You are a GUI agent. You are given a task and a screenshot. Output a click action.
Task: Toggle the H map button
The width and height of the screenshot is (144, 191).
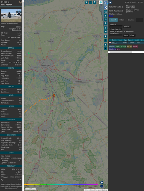90,2
